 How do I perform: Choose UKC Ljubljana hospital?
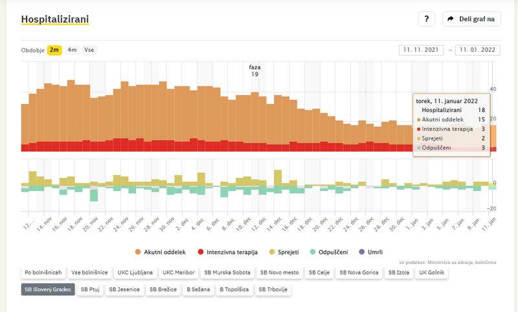[x=135, y=273]
